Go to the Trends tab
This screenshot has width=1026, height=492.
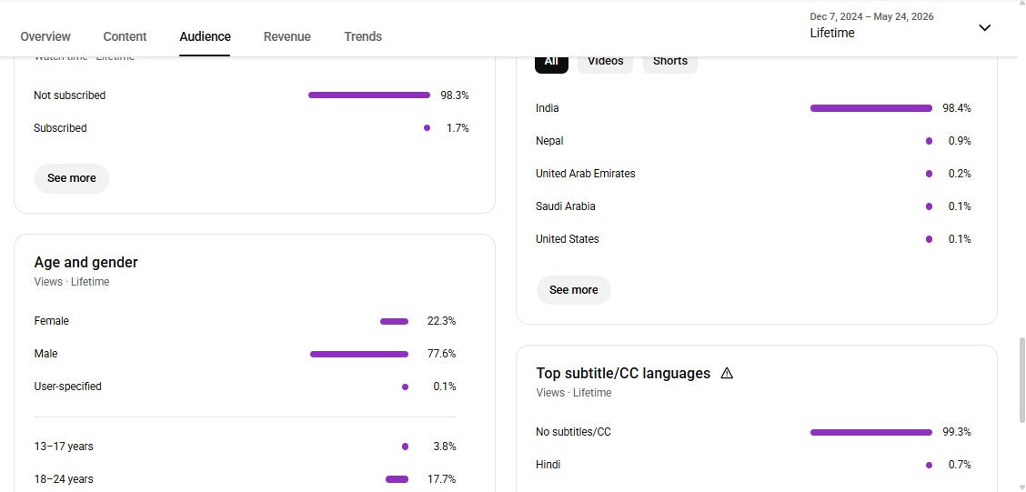pyautogui.click(x=363, y=36)
